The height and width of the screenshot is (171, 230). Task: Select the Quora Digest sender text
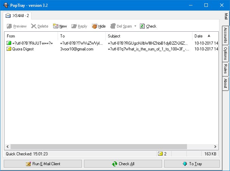(x=23, y=49)
